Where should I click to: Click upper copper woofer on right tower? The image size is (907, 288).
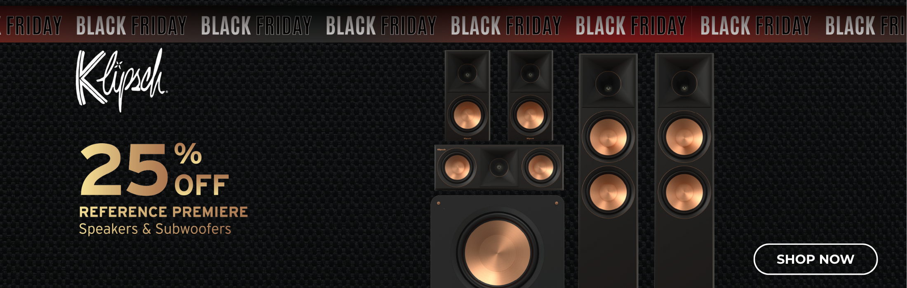684,137
